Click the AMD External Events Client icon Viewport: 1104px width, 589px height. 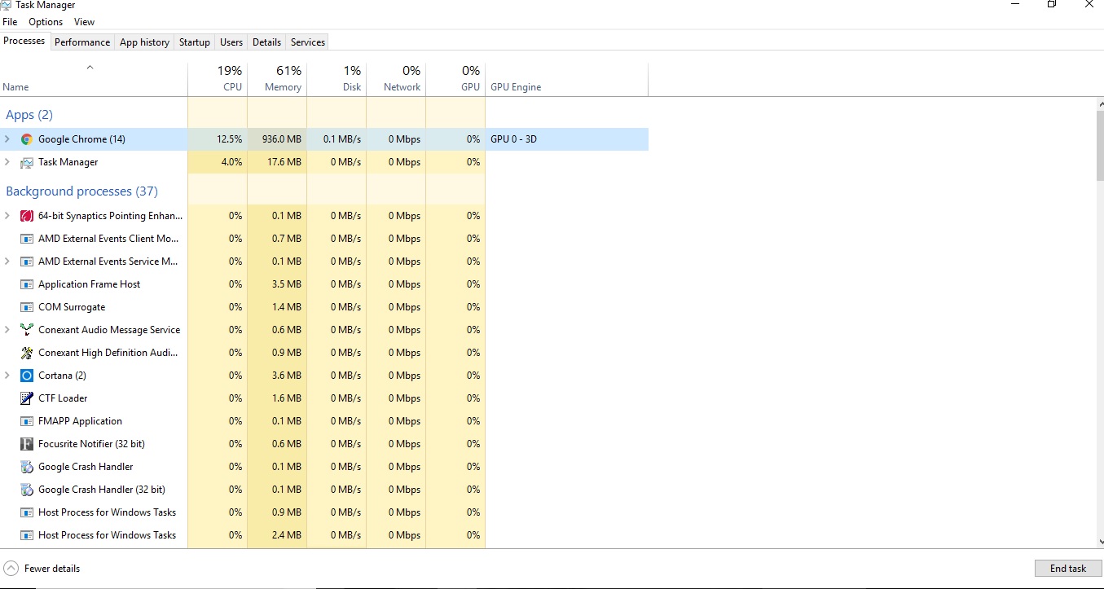click(26, 239)
